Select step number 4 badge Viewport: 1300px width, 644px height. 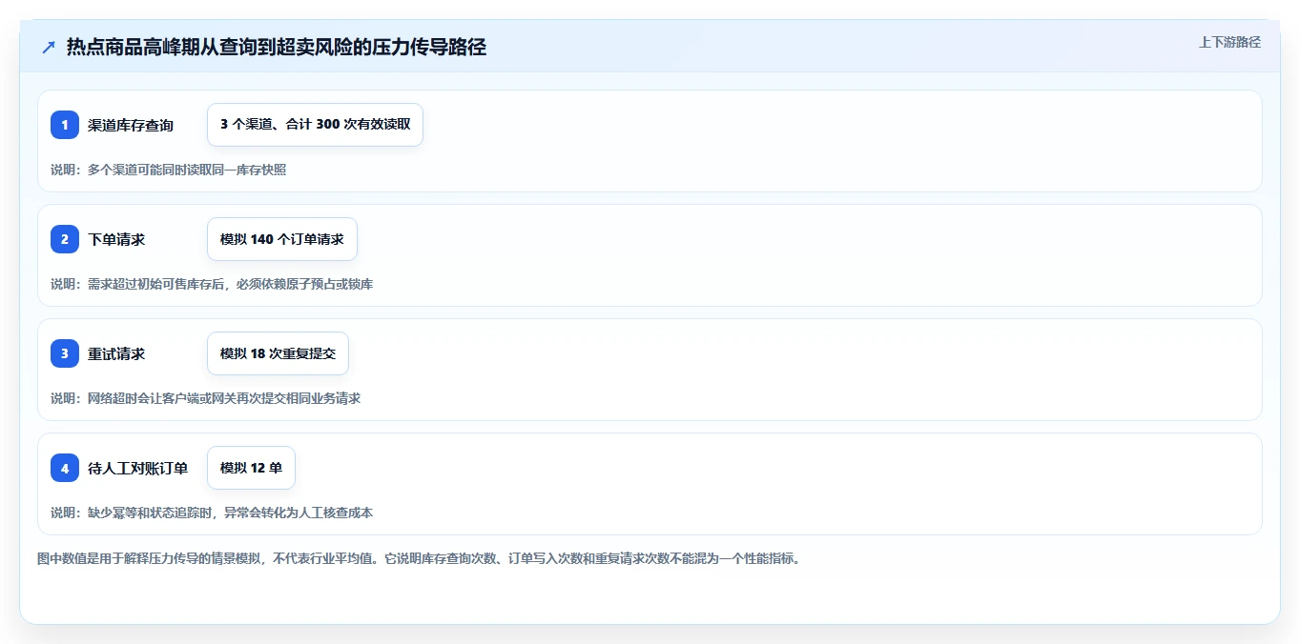[65, 468]
